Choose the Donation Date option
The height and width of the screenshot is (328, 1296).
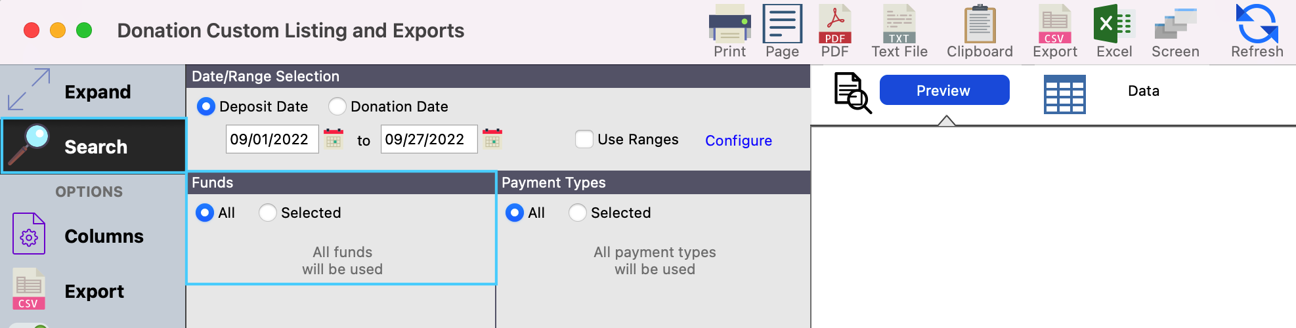337,106
